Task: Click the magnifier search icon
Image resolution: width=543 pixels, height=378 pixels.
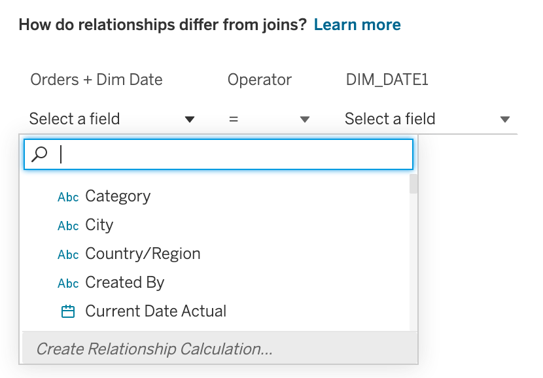Action: point(39,154)
